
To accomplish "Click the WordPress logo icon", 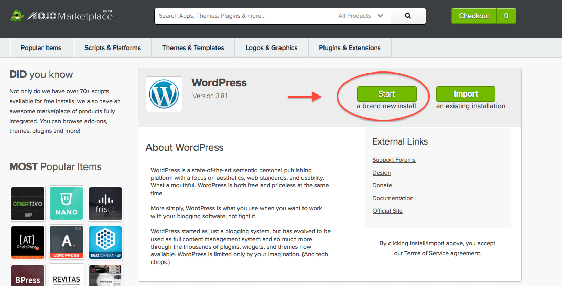I will [x=164, y=94].
